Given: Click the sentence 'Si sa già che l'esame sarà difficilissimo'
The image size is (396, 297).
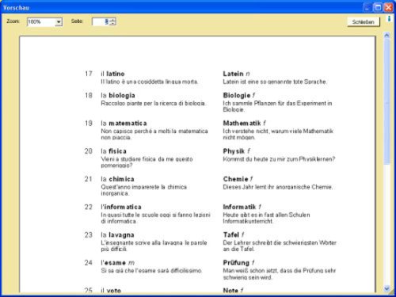Looking at the screenshot, I should 151,271.
